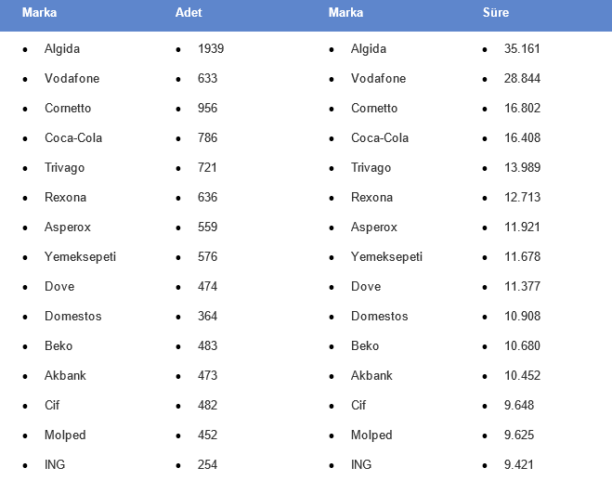This screenshot has height=494, width=612.
Task: Click the Cif count 482
Action: pos(207,405)
